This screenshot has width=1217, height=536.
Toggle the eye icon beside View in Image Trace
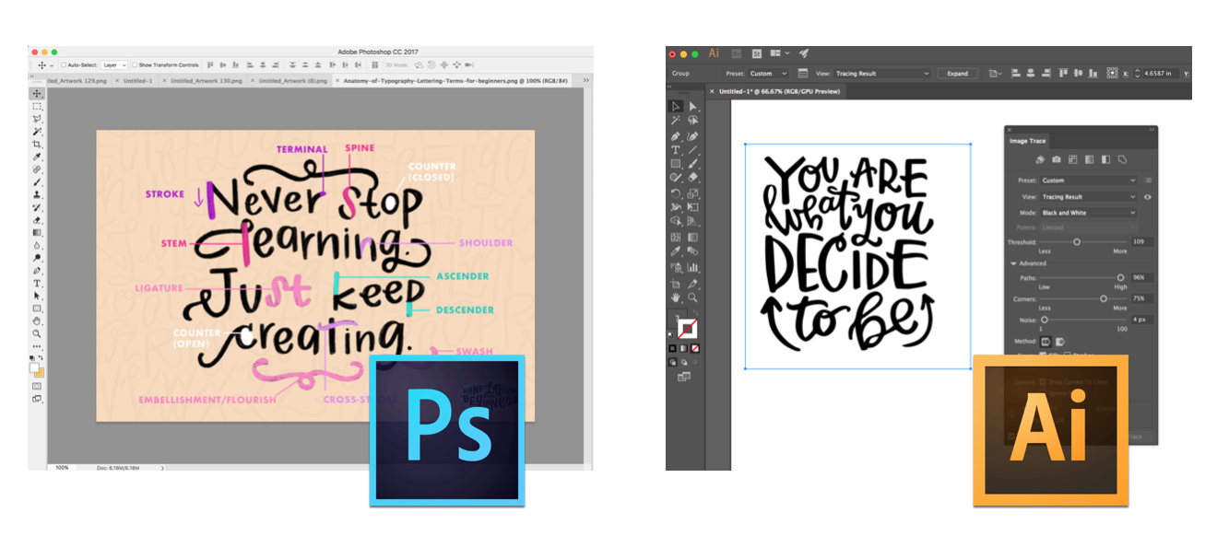click(x=1148, y=196)
